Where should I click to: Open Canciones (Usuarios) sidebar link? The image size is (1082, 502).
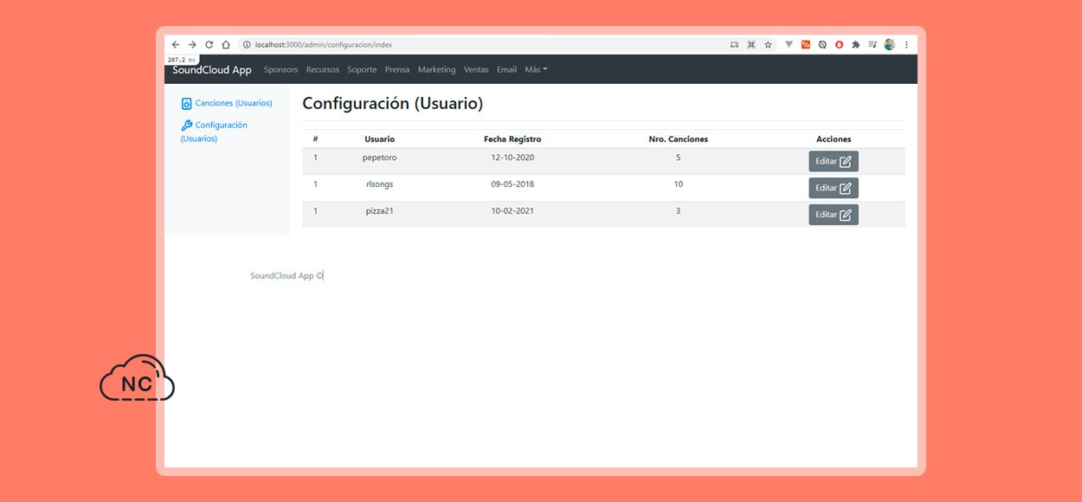click(234, 103)
